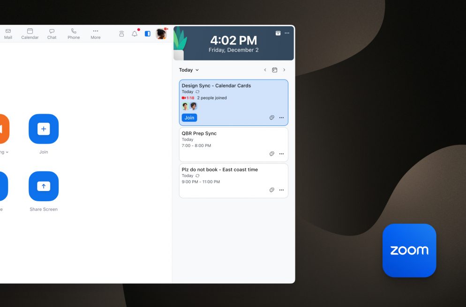
Task: Open the calendar date picker icon
Action: tap(275, 70)
